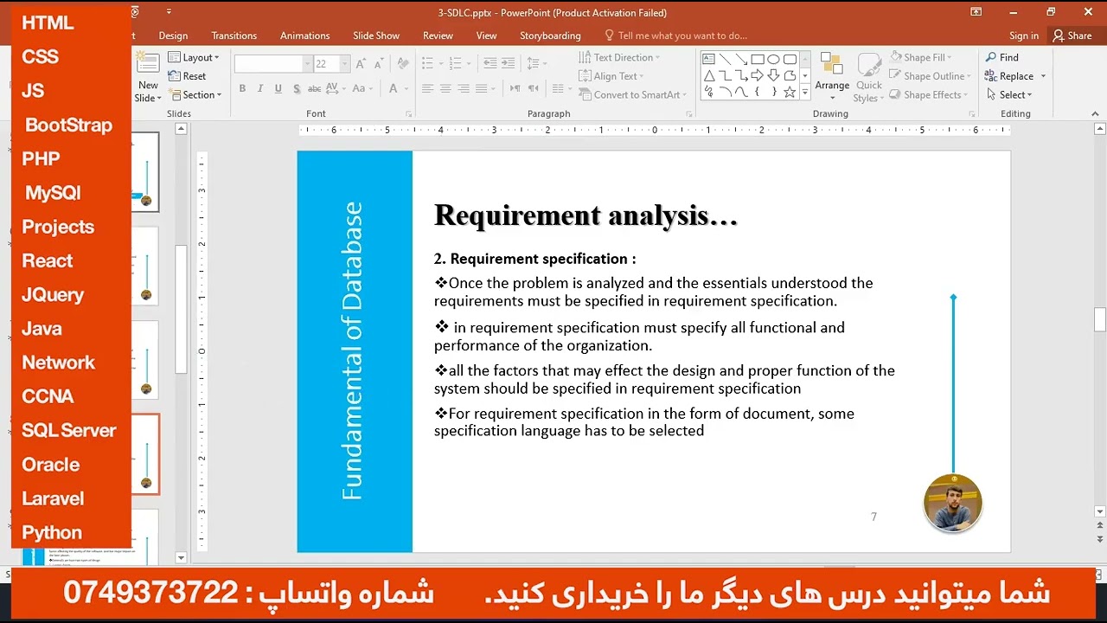Pick the five-point star shape

[790, 92]
